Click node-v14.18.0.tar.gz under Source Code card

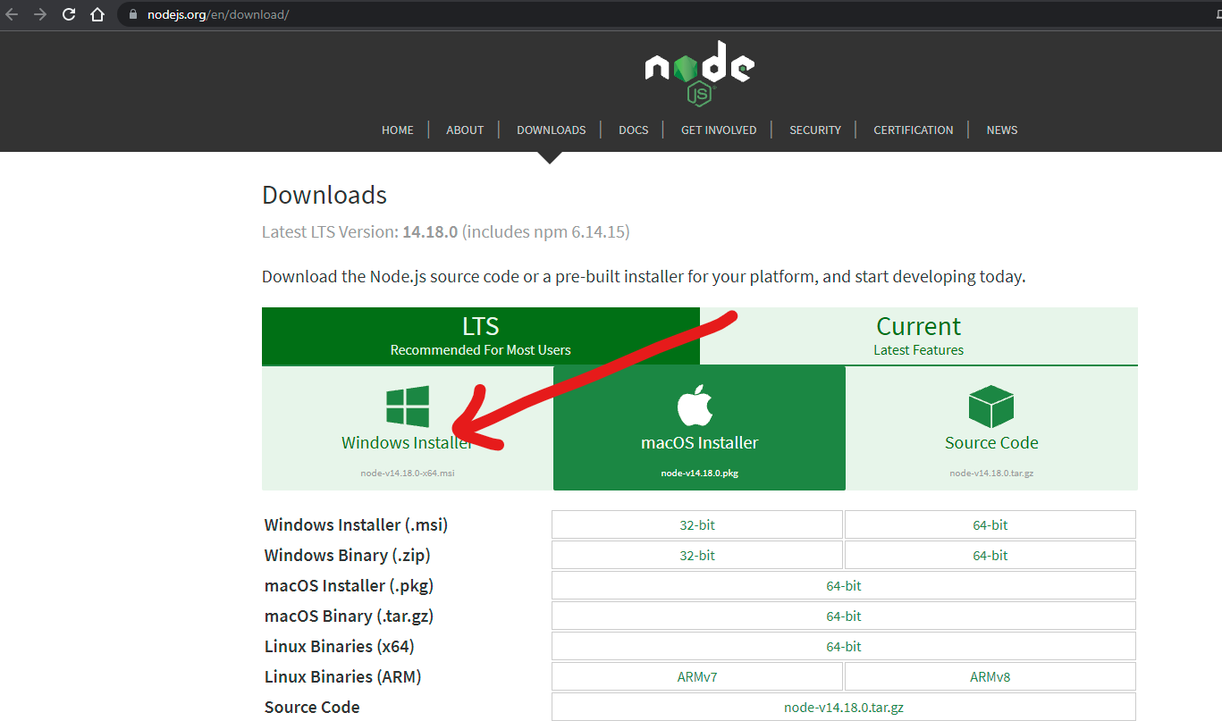[x=991, y=474]
